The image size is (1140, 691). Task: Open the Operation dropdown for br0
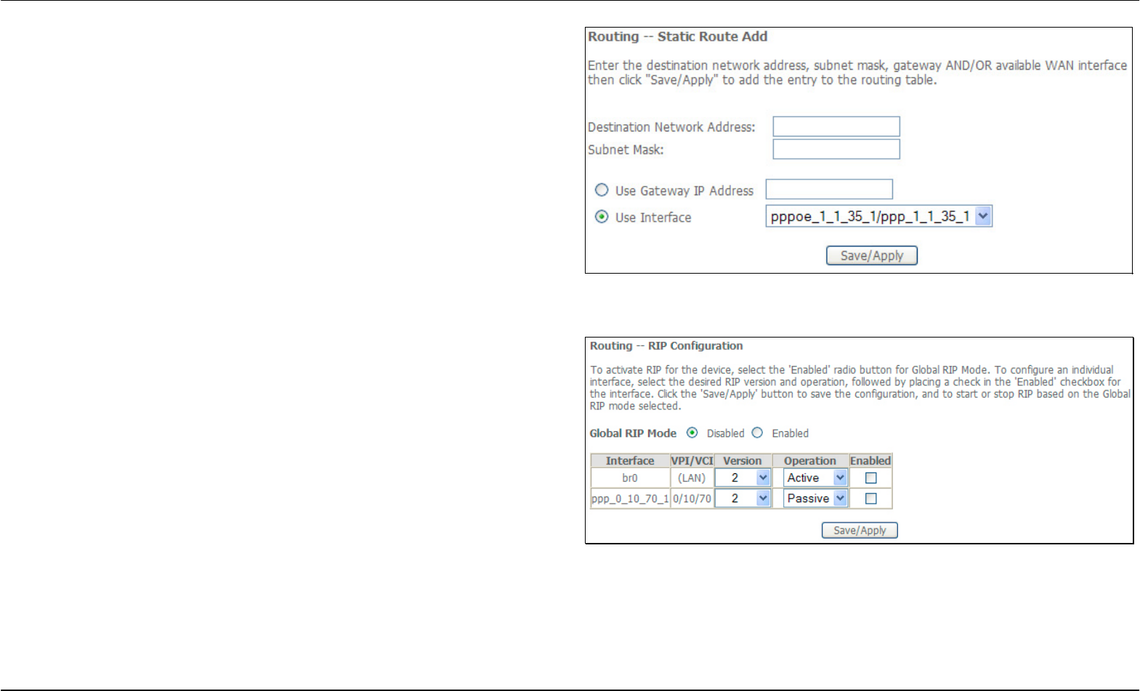(x=815, y=478)
